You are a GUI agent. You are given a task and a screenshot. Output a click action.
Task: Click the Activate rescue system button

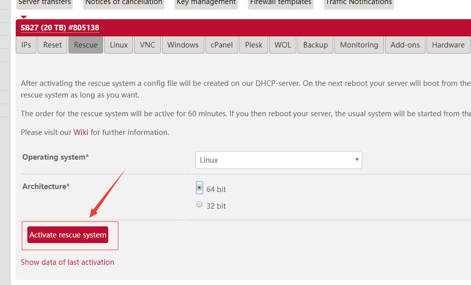[68, 235]
